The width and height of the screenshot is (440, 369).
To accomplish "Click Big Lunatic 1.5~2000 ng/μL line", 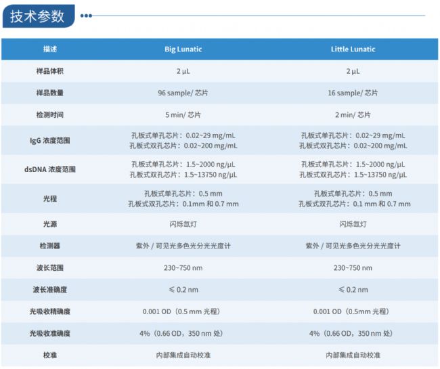I will tap(183, 165).
